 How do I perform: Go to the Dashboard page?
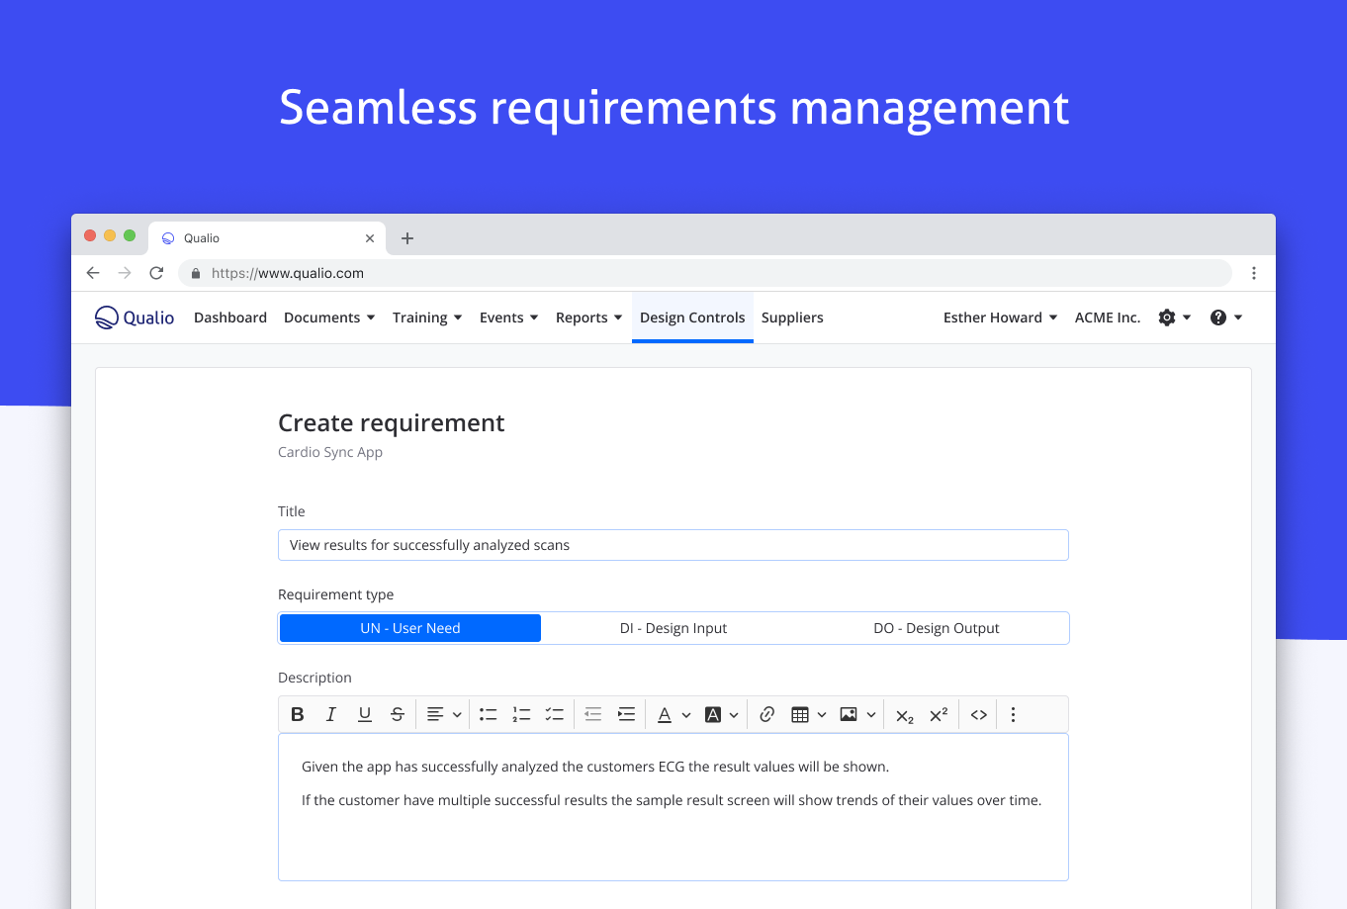230,318
